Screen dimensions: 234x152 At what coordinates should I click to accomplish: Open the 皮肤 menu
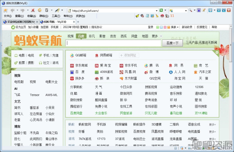[80, 16]
